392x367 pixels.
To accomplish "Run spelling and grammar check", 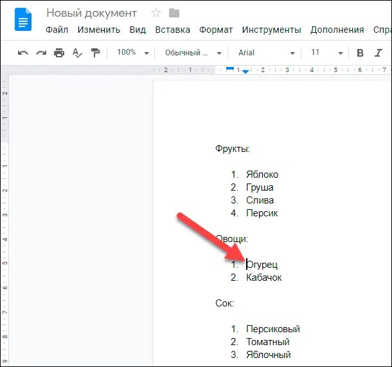I will click(77, 53).
